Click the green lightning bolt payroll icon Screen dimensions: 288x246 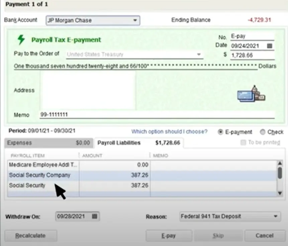(21, 39)
